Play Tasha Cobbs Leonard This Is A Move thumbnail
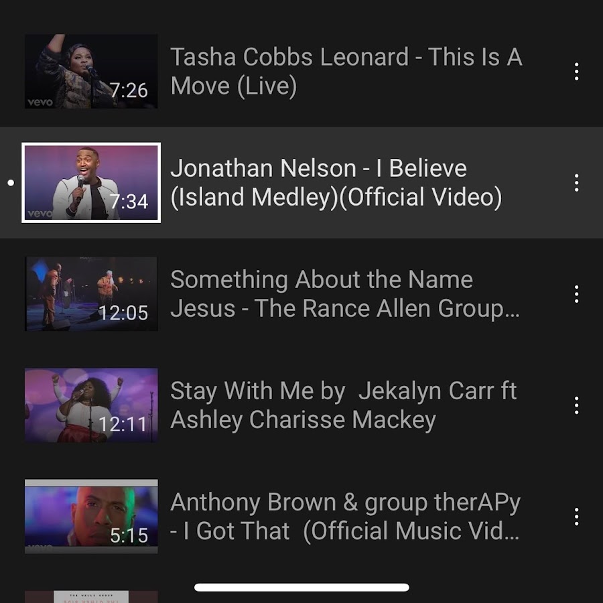Viewport: 603px width, 603px height. [91, 72]
